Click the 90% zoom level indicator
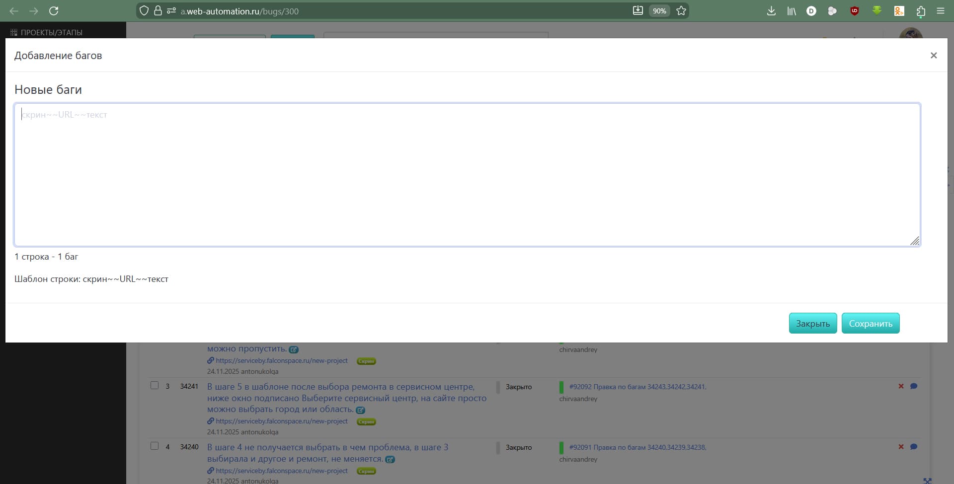This screenshot has width=954, height=484. (x=659, y=11)
